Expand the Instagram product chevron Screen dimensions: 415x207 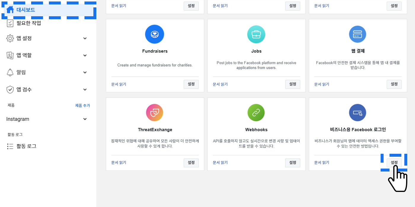click(x=85, y=119)
